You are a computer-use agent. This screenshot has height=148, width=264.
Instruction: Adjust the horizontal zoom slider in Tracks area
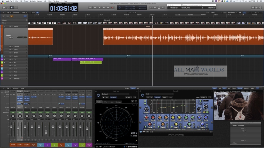(258, 13)
